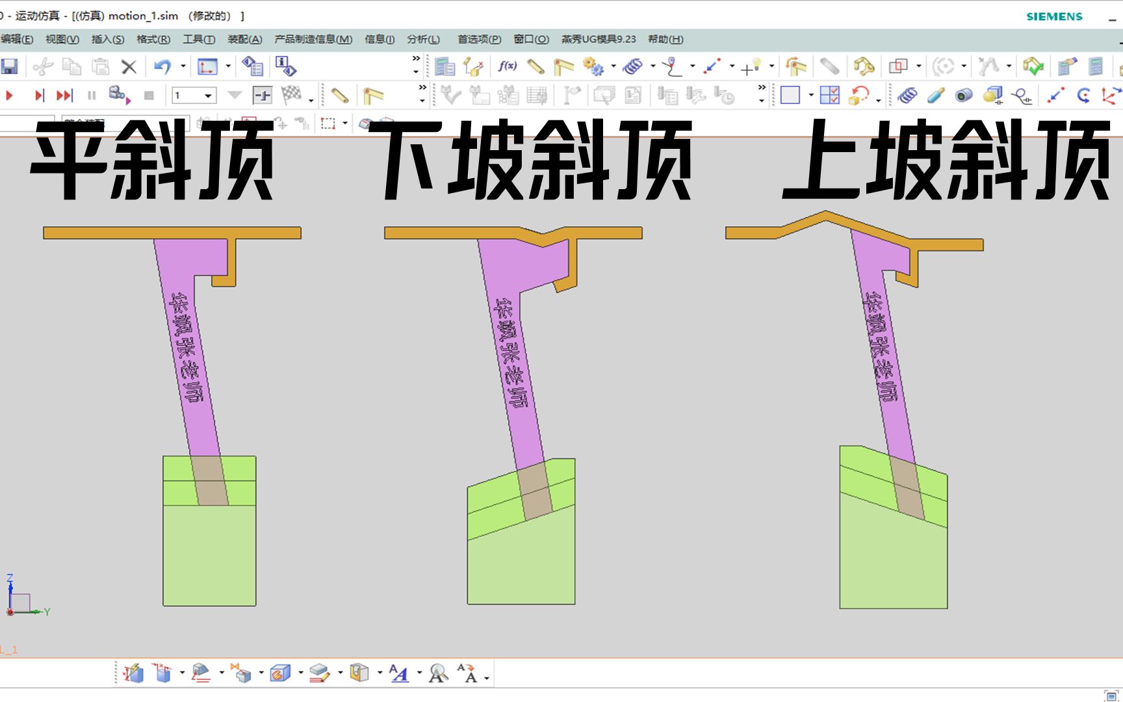Click the blue AA text style icon
Screen dimensions: 1123x702
(x=399, y=673)
